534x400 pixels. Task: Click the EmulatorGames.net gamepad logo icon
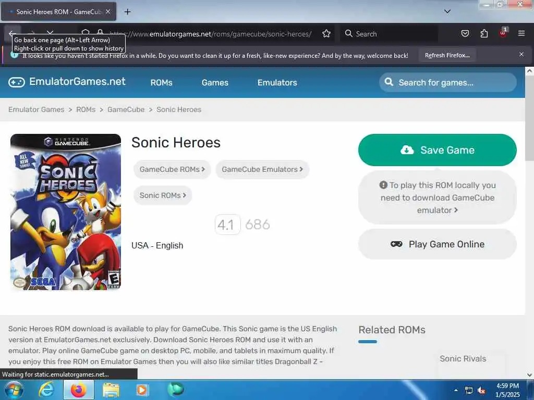tap(16, 82)
